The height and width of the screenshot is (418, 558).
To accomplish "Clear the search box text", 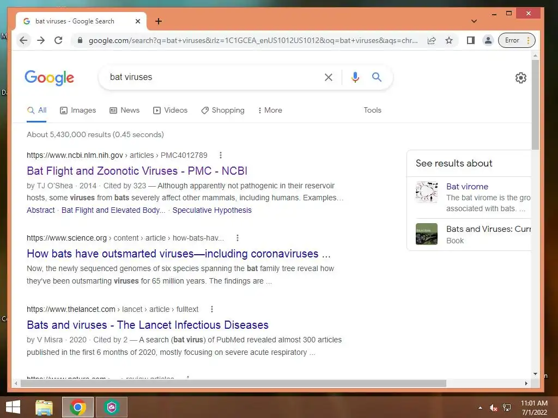I will point(328,77).
